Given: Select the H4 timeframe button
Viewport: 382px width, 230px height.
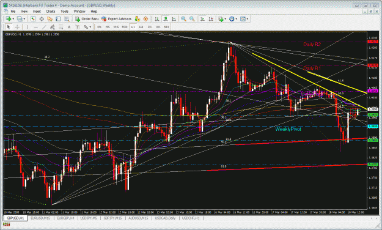Looking at the screenshot, I should pos(141,27).
